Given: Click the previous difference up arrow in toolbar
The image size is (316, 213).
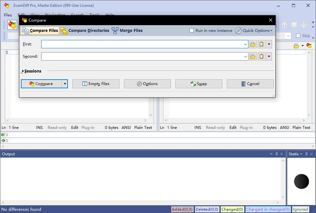Looking at the screenshot, I should [284, 25].
